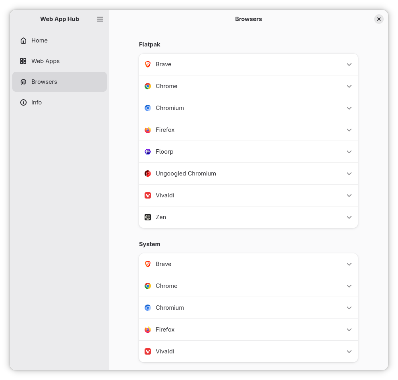Viewport: 398px width, 380px height.
Task: Expand the System Brave row chevron
Action: click(x=349, y=264)
